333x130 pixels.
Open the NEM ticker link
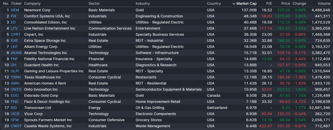15,10
